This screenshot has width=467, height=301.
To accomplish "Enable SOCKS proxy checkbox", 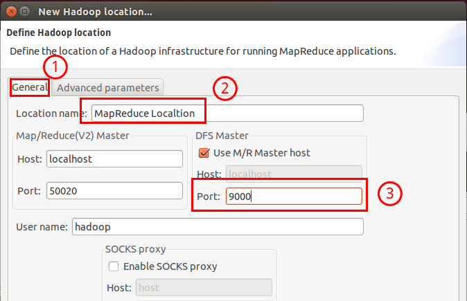I will pos(114,266).
